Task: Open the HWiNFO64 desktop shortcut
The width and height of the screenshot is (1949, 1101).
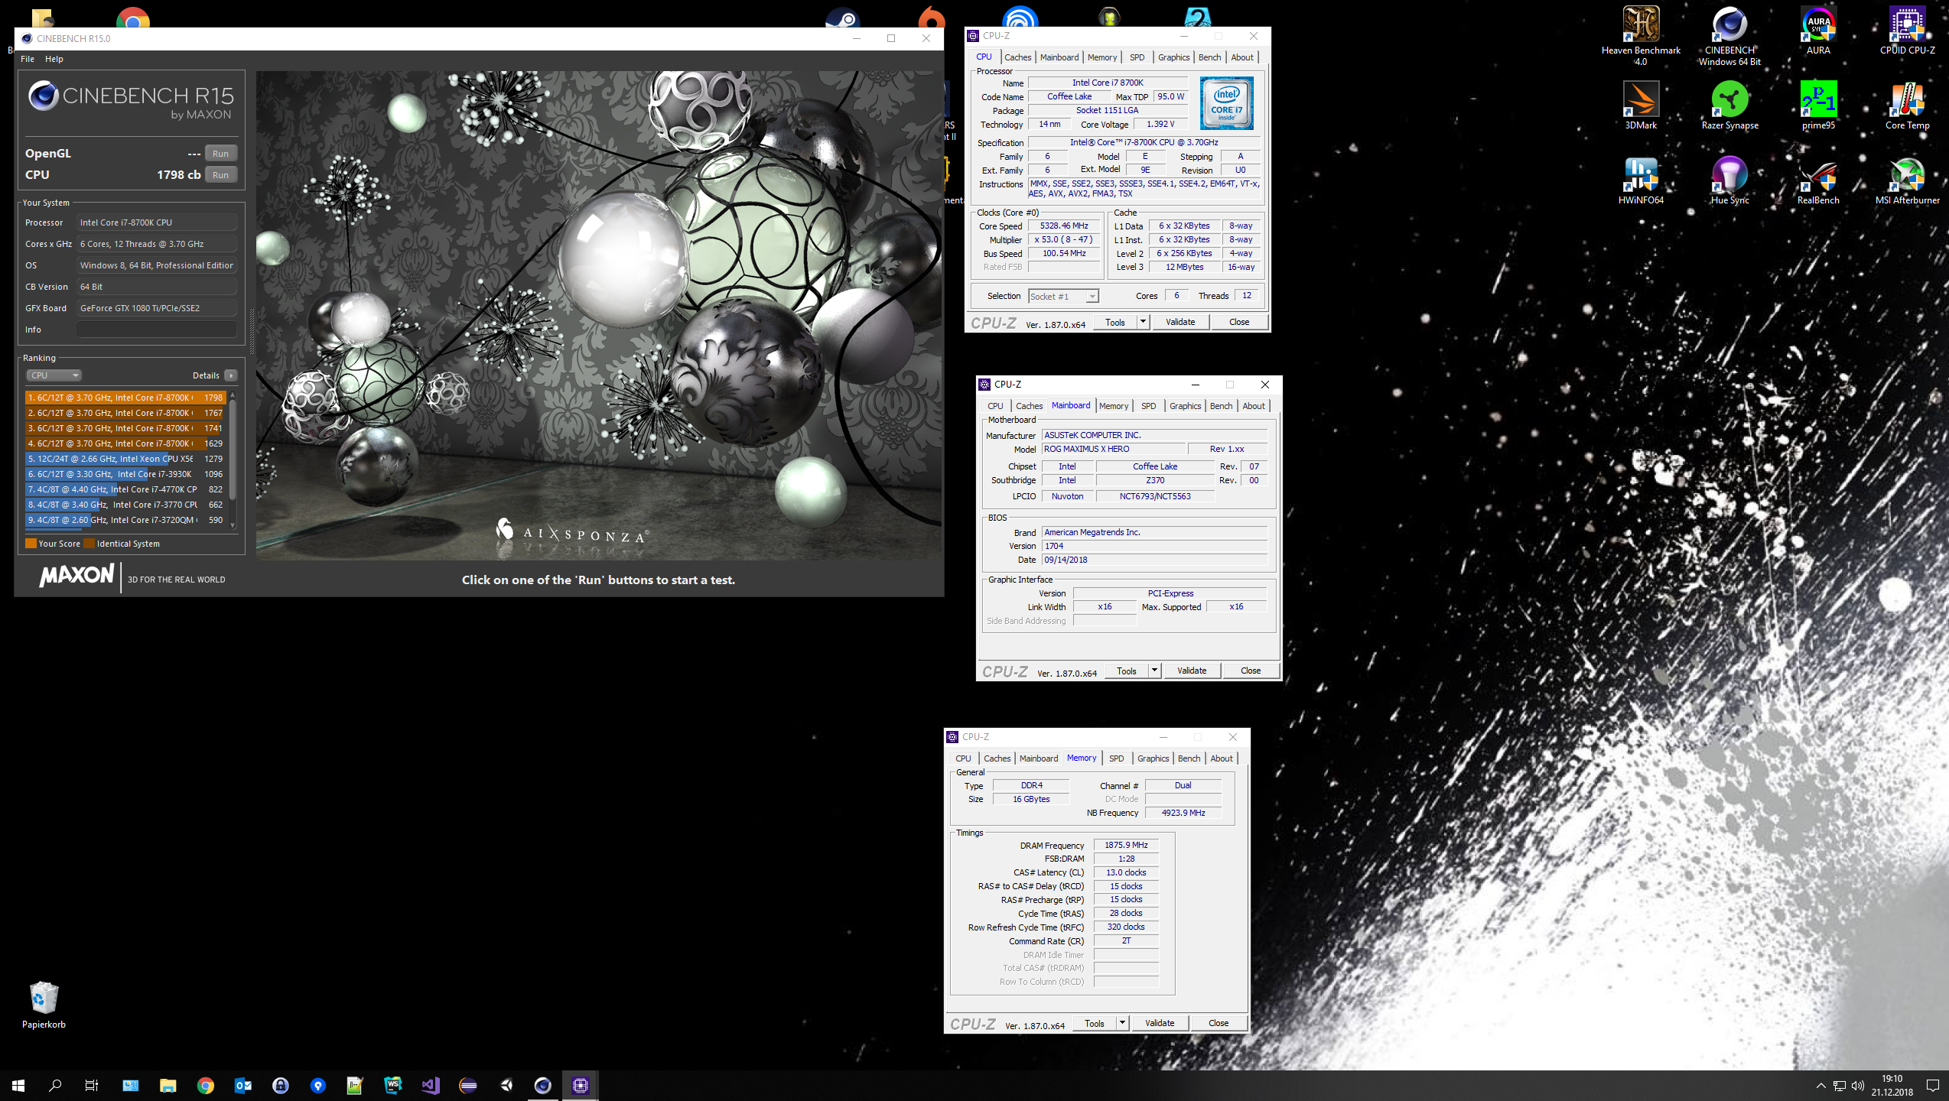Action: tap(1641, 180)
